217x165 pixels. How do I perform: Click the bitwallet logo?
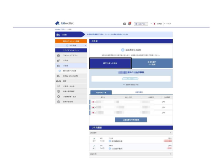[x=65, y=23]
